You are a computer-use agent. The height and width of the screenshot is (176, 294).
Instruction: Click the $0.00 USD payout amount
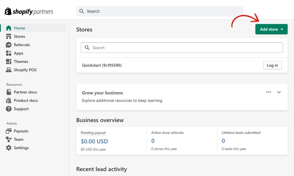94,141
